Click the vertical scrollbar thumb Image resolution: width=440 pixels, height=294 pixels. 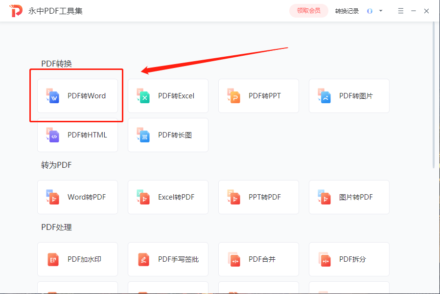coord(434,95)
